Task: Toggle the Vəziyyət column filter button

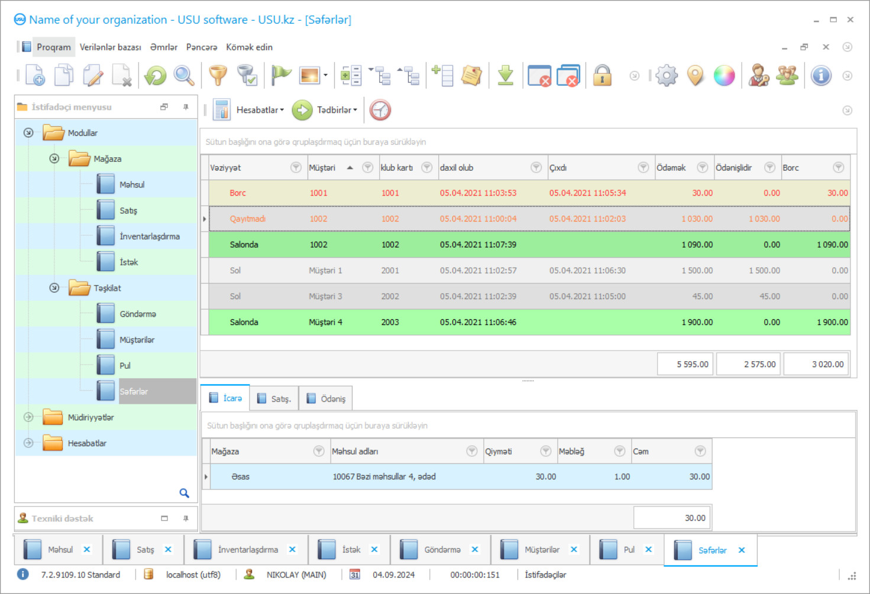Action: click(x=296, y=168)
